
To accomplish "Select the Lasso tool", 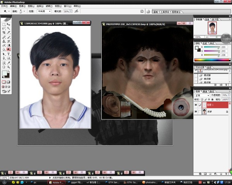I will click(4, 29).
